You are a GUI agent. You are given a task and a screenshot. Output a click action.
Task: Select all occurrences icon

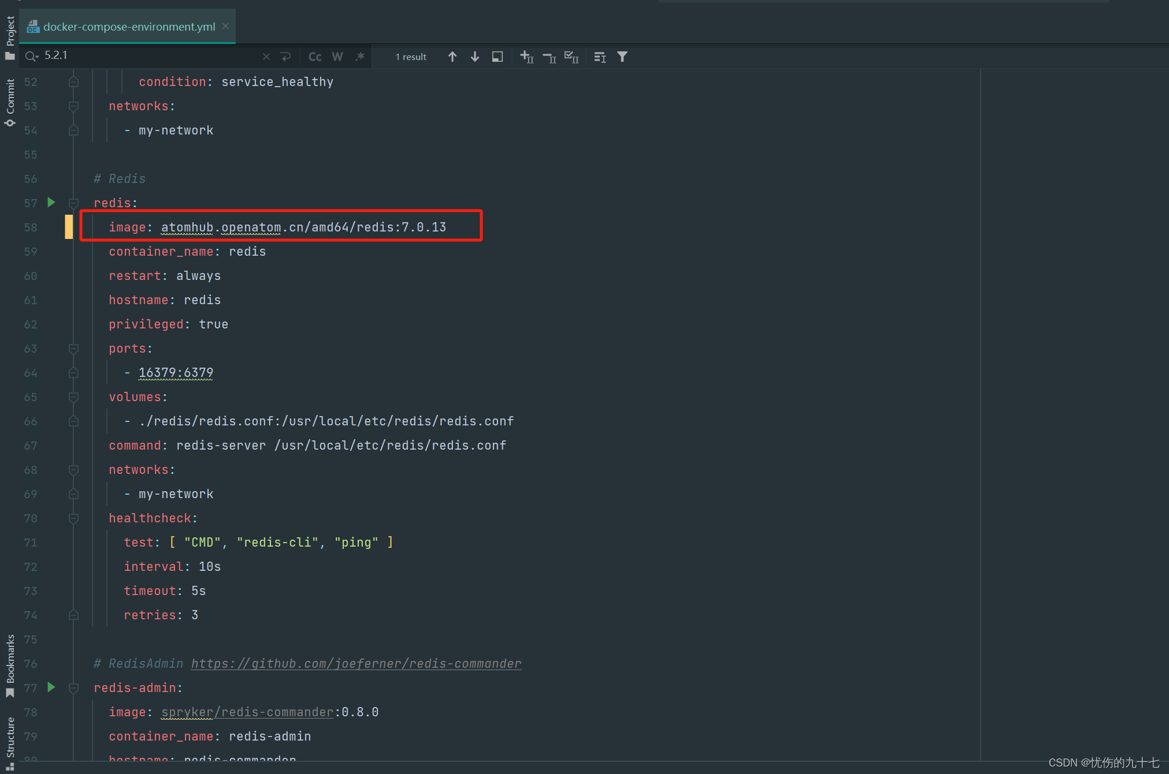point(571,57)
